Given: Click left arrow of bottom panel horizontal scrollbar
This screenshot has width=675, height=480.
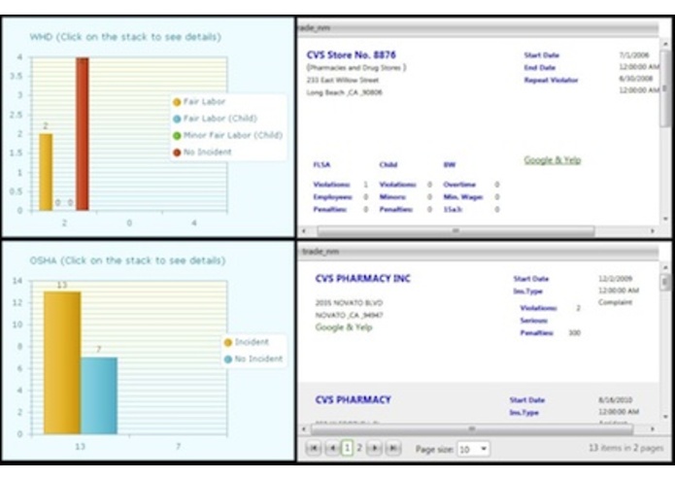Looking at the screenshot, I should [x=304, y=429].
